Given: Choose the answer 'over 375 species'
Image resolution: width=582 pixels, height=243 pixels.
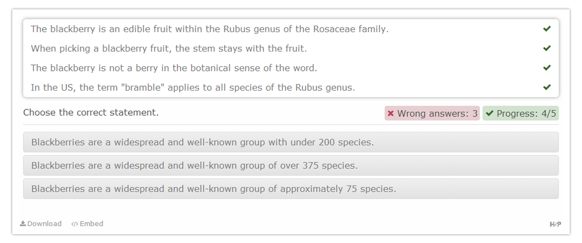Looking at the screenshot, I should 290,166.
